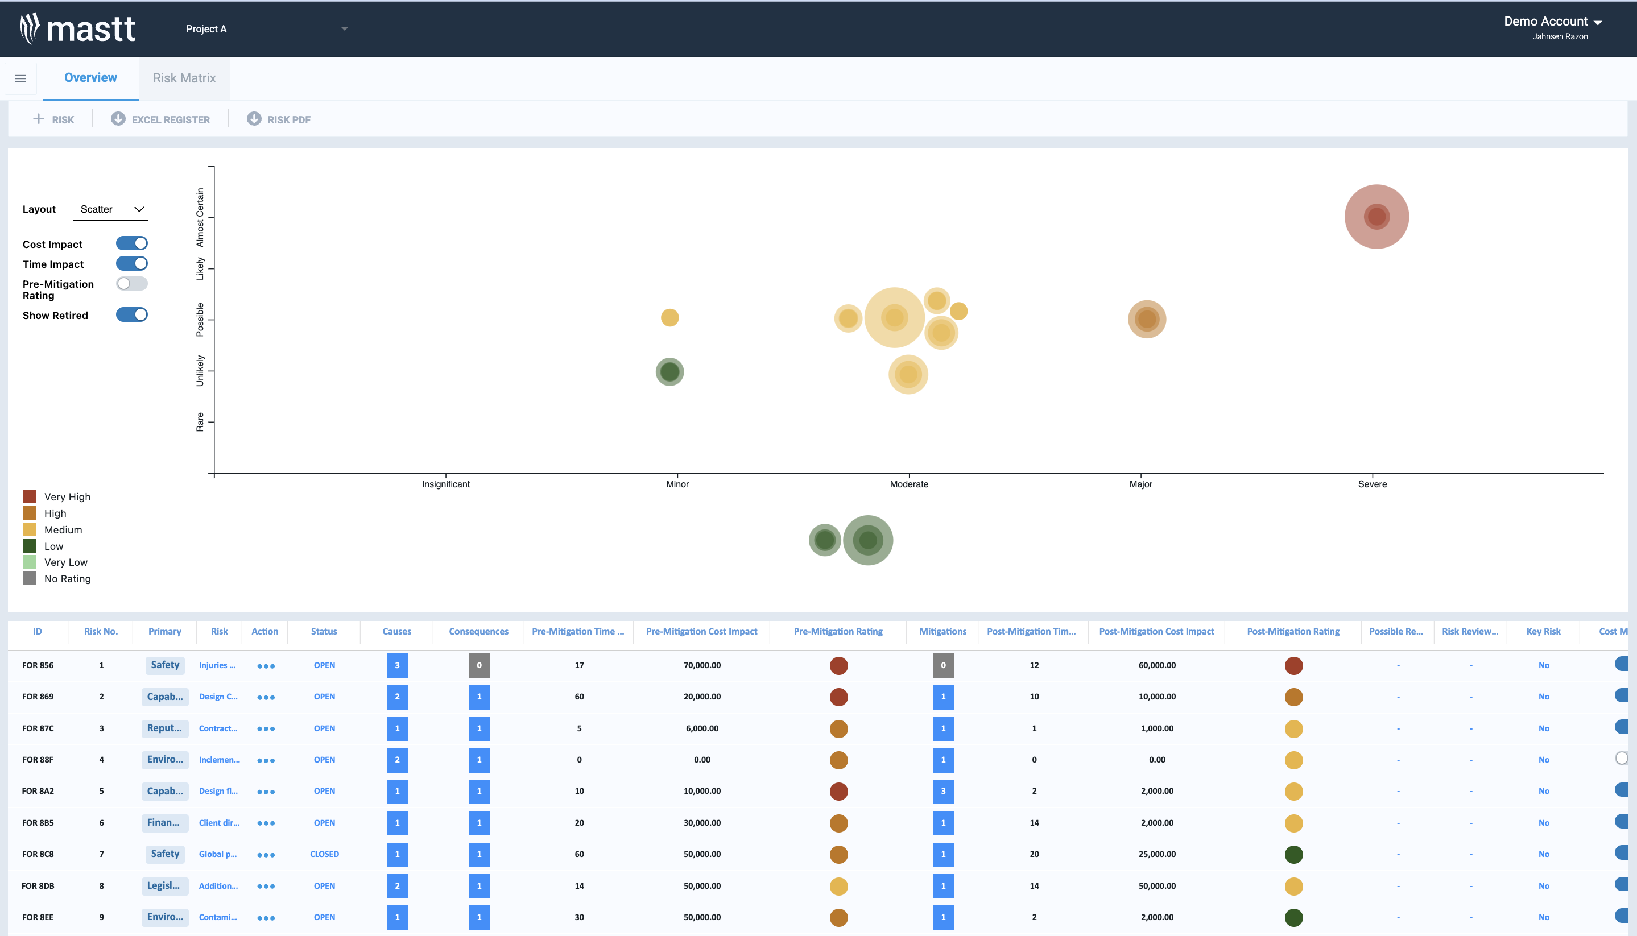Screen dimensions: 1637x936
Task: Switch to the Risk Matrix tab
Action: (x=184, y=78)
